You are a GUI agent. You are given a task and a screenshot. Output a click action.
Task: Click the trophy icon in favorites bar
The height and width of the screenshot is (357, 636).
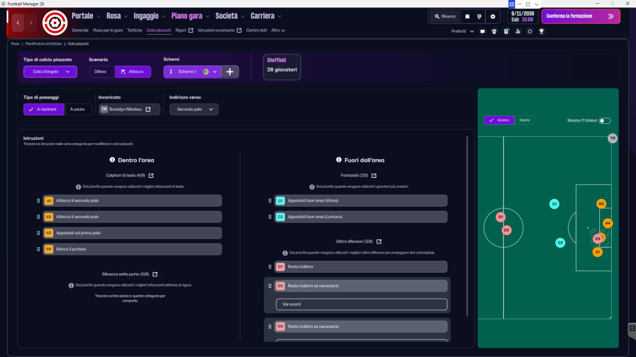[x=542, y=31]
